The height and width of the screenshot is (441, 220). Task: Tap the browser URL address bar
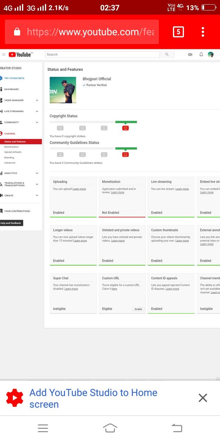82,32
